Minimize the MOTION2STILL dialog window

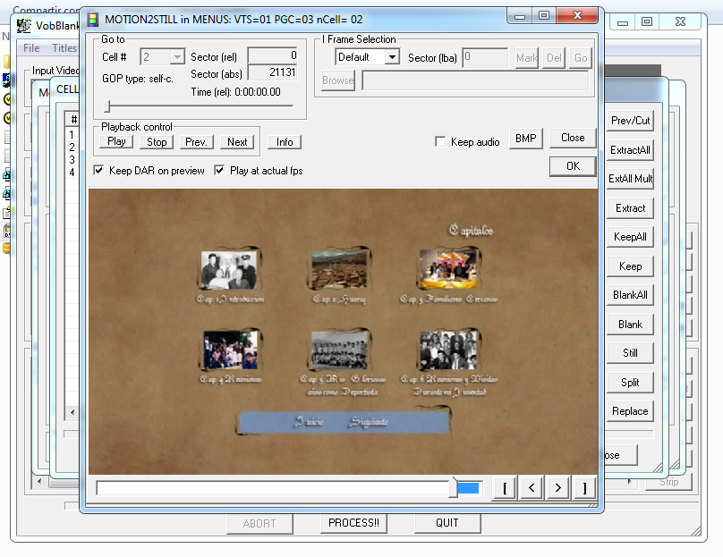pyautogui.click(x=520, y=16)
